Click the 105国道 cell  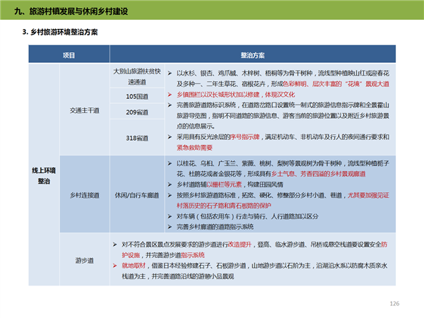click(x=138, y=95)
